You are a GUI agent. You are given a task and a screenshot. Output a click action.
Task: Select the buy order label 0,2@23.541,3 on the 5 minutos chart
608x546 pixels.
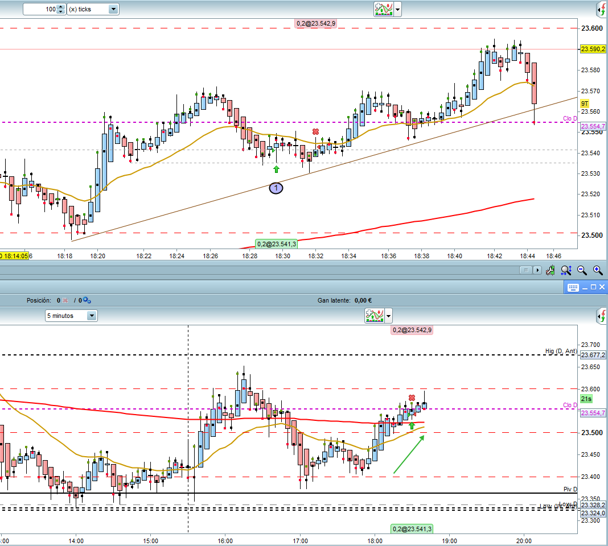412,529
